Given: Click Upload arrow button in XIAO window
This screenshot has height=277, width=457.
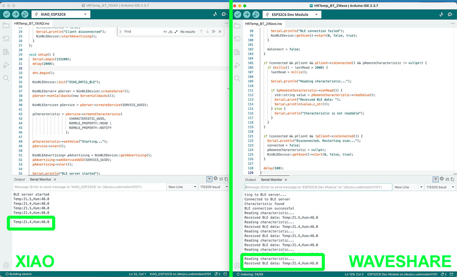Looking at the screenshot, I should [16, 14].
